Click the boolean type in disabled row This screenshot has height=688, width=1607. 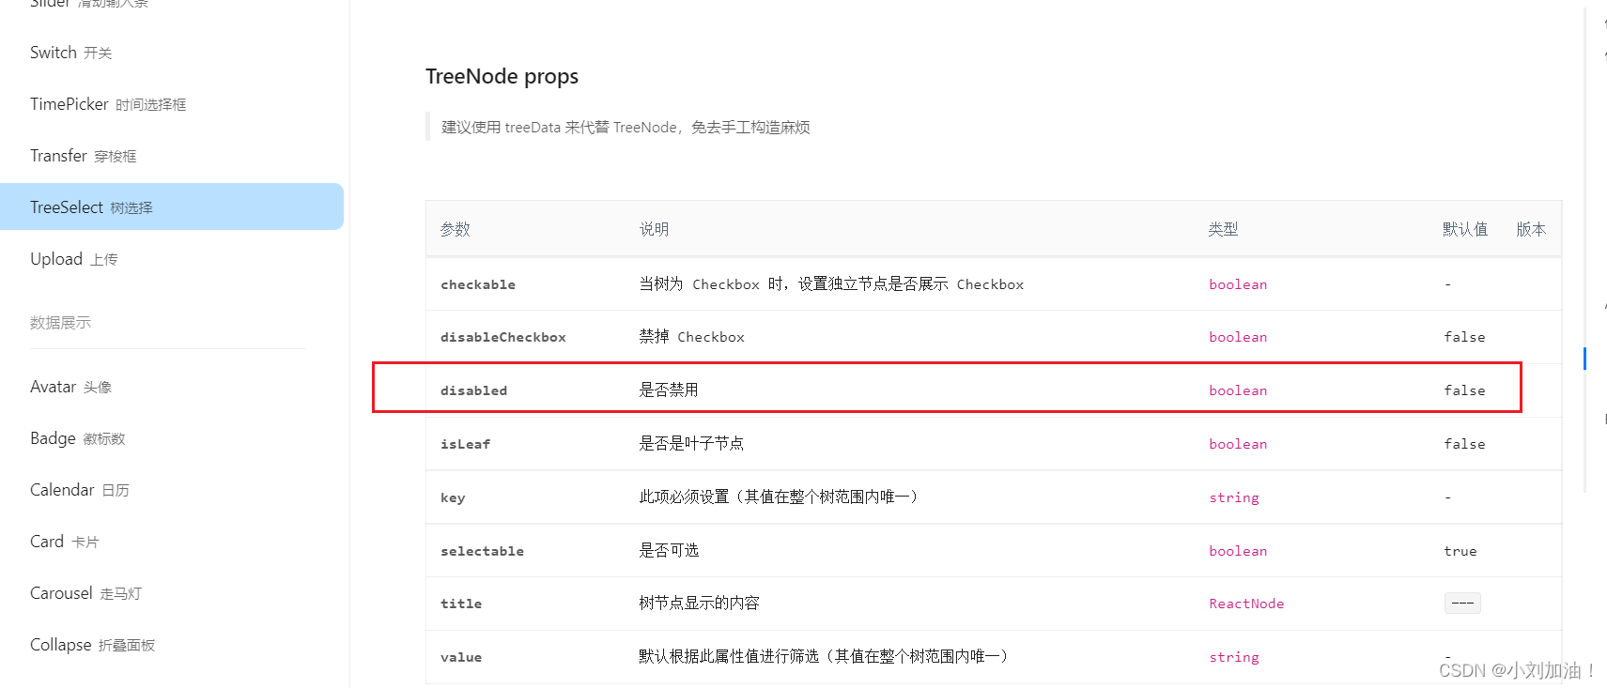1238,390
